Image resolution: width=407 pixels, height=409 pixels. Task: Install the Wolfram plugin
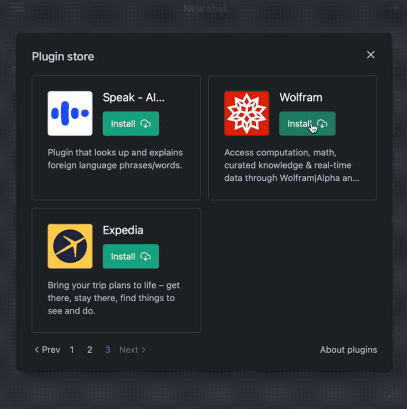pyautogui.click(x=307, y=124)
